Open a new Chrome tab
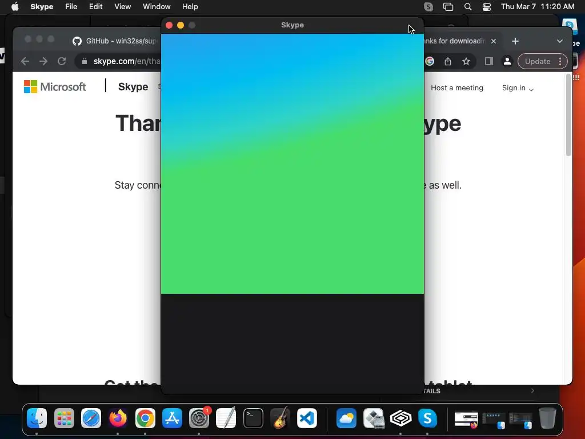Viewport: 585px width, 439px height. click(515, 41)
